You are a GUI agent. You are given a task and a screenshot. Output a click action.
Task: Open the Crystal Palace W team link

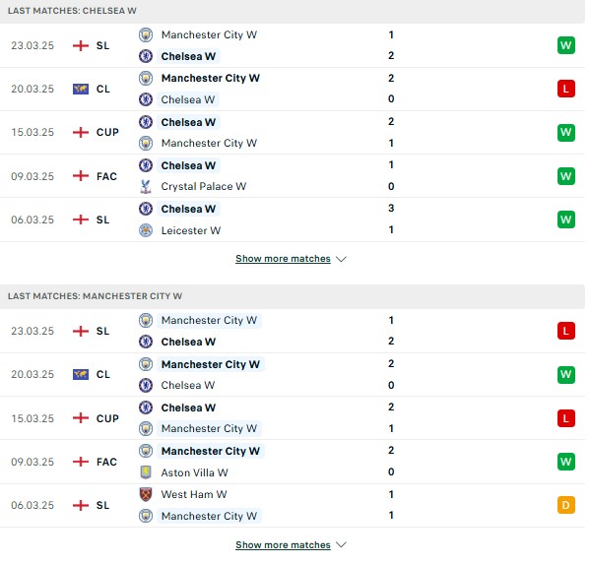tap(204, 187)
